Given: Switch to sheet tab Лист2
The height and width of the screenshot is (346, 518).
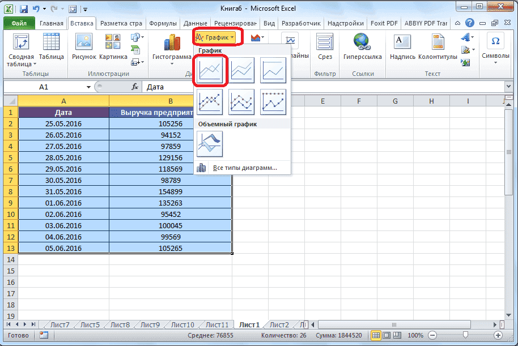Looking at the screenshot, I should [279, 324].
